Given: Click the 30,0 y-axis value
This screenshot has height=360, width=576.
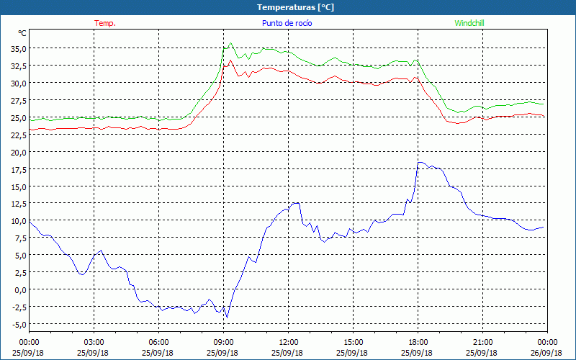Looking at the screenshot, I should click(19, 83).
